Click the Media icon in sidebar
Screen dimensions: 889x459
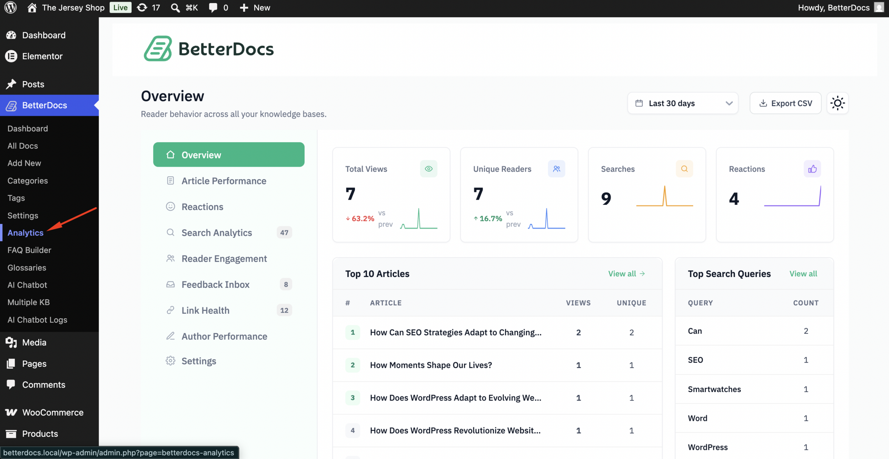pos(11,343)
